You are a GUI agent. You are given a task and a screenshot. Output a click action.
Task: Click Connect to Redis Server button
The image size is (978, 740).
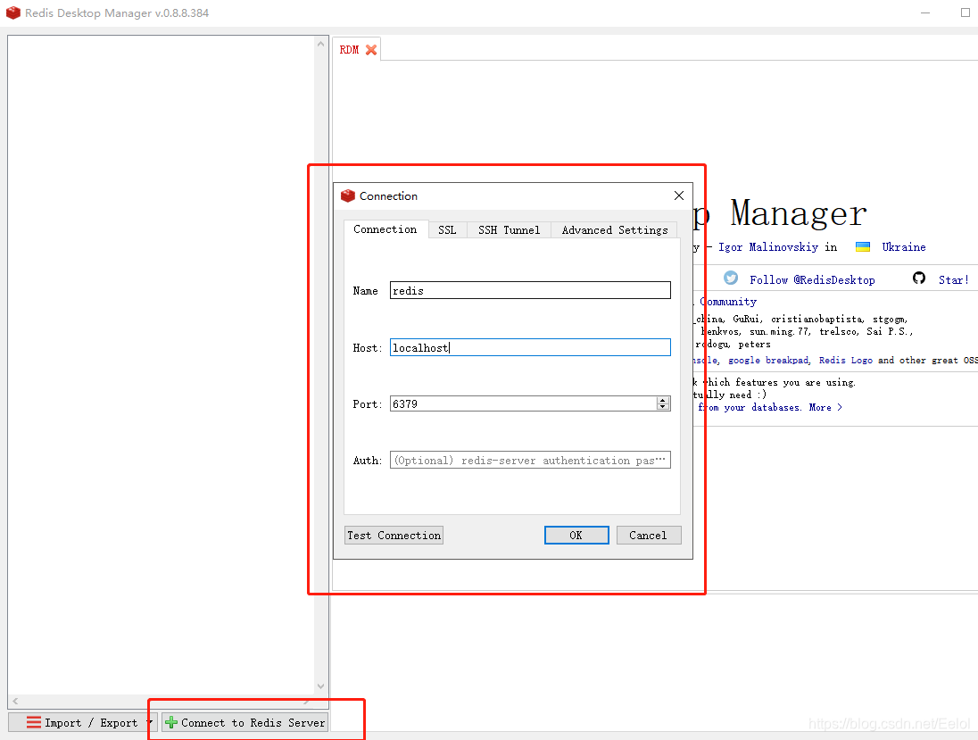click(x=245, y=722)
